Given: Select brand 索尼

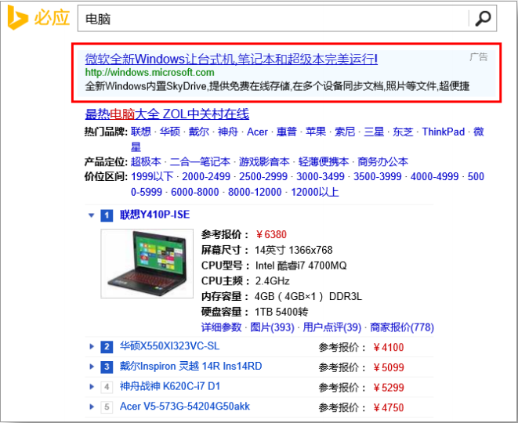Looking at the screenshot, I should tap(345, 132).
